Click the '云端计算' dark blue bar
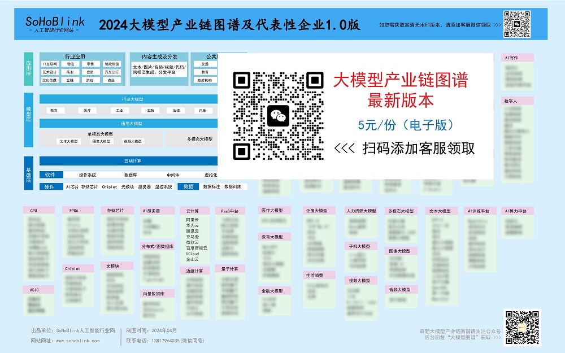 (129, 161)
